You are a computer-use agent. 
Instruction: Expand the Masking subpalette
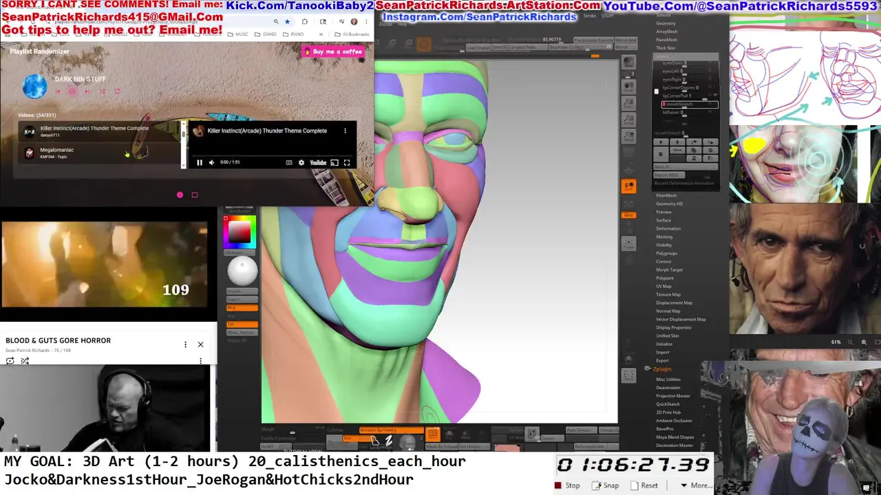664,237
